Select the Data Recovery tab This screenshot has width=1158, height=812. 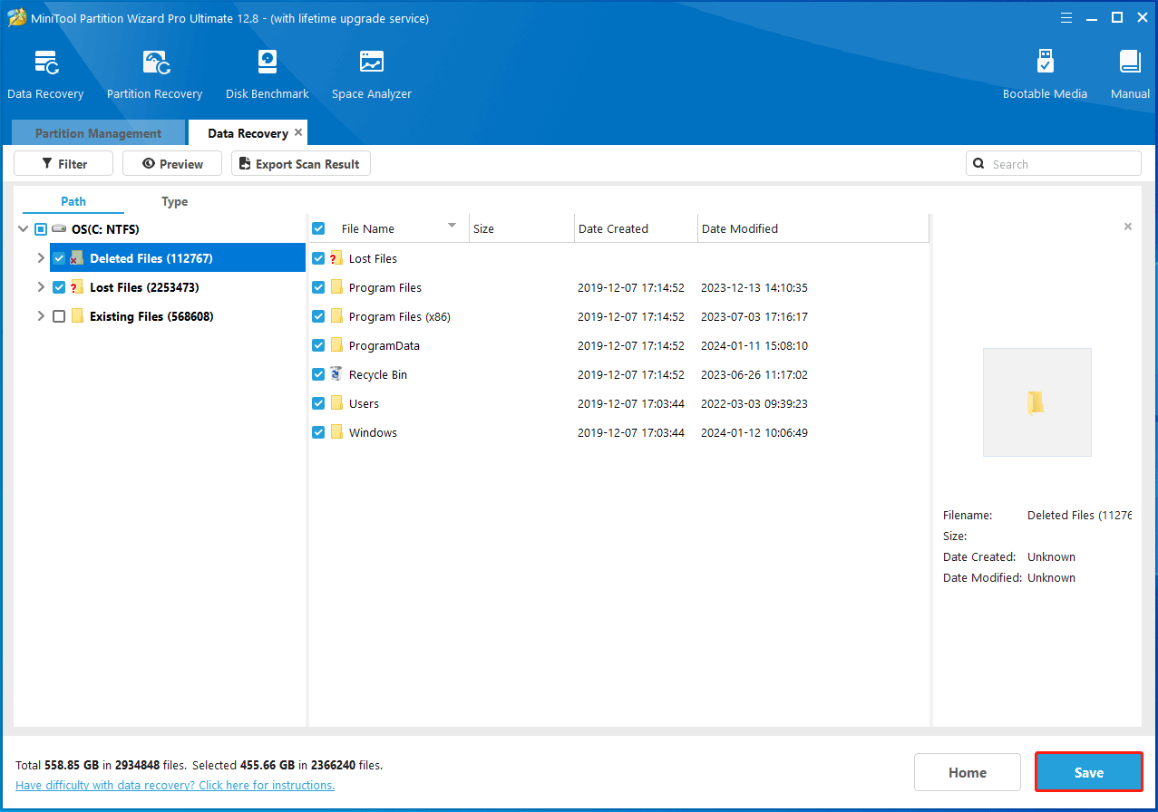pos(248,133)
